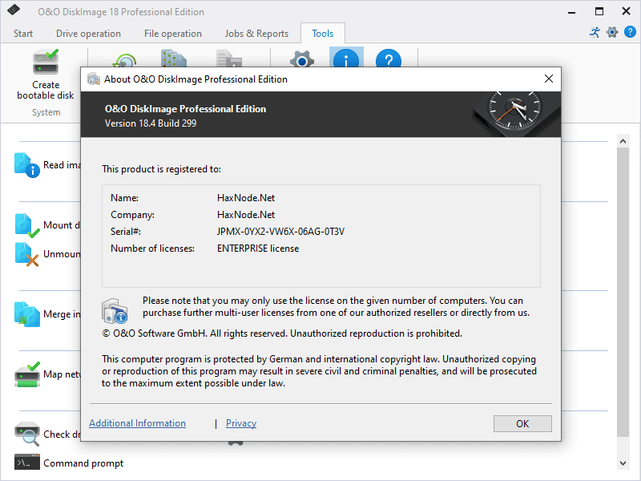Maximize the O&O DiskImage window
This screenshot has width=641, height=481.
click(x=599, y=11)
